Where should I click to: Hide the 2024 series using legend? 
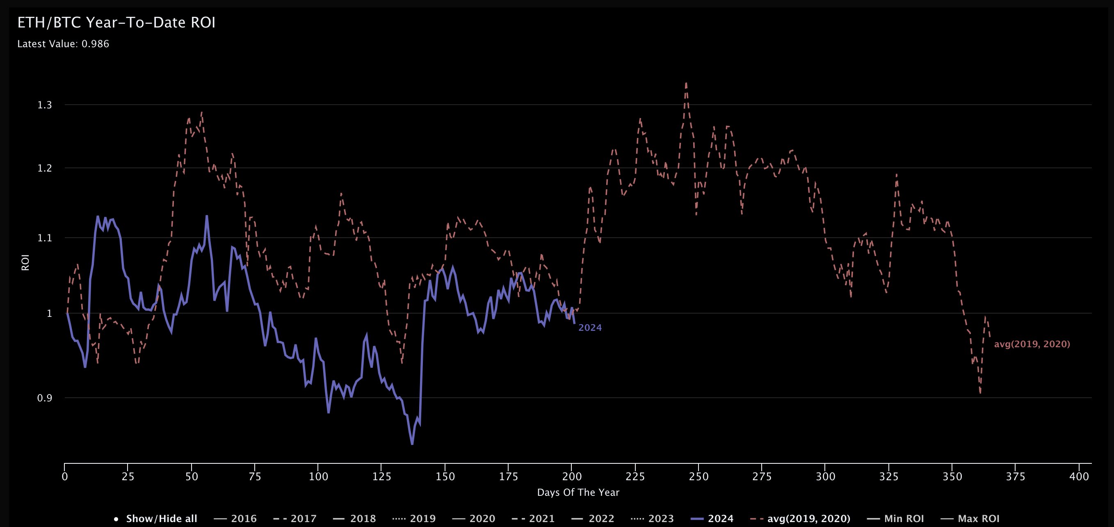721,518
